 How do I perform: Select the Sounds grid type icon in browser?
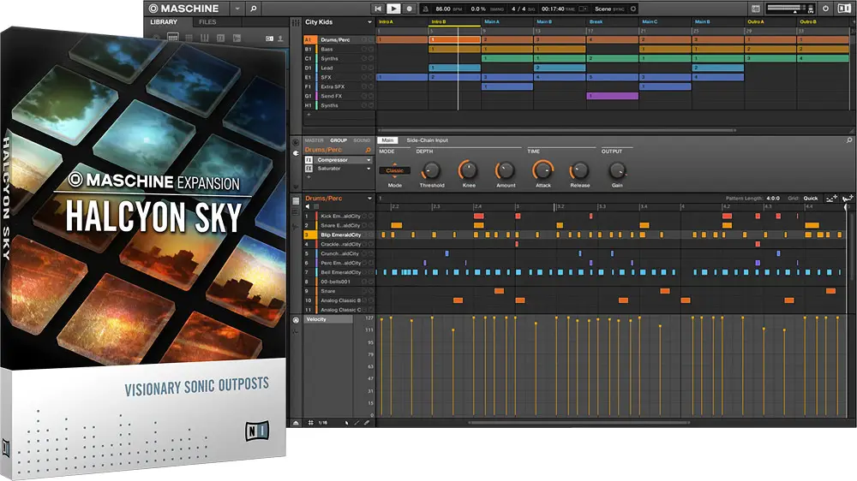(x=189, y=38)
